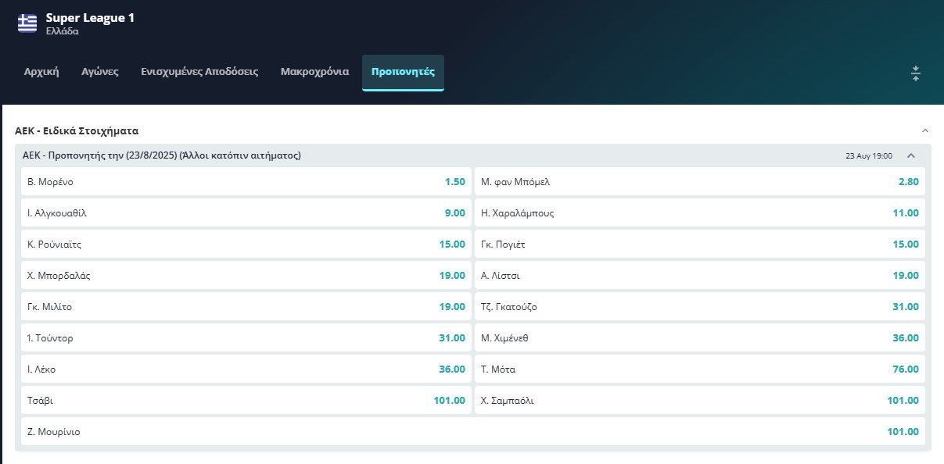Bet on Β. Μορένο at 1.50
The width and height of the screenshot is (944, 464).
point(246,181)
